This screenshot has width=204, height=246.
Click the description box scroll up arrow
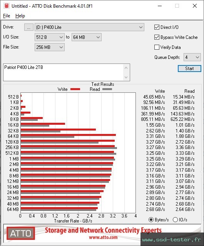pos(126,68)
